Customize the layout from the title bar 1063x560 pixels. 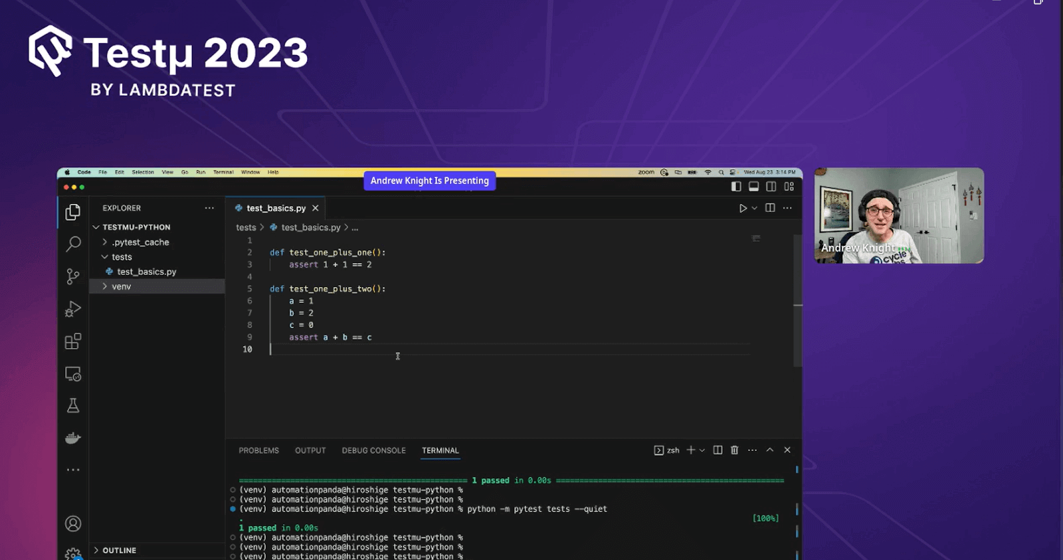coord(789,187)
